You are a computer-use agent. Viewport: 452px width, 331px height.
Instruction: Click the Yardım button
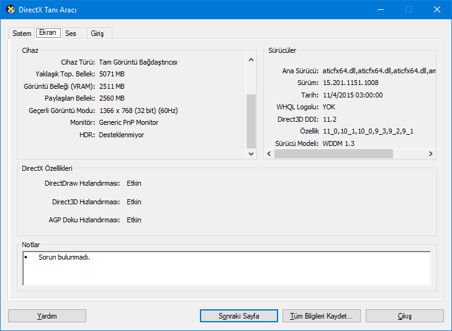(47, 316)
